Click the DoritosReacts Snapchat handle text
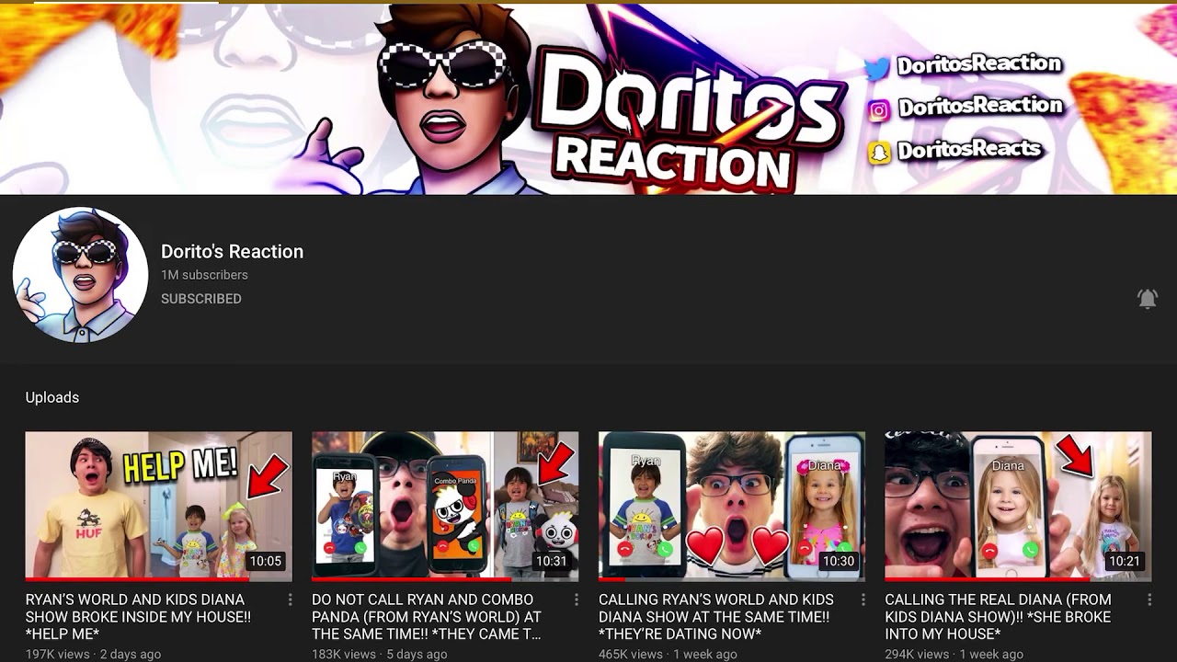 (968, 149)
